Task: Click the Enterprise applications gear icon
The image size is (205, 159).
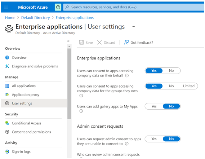Action: [x=9, y=28]
